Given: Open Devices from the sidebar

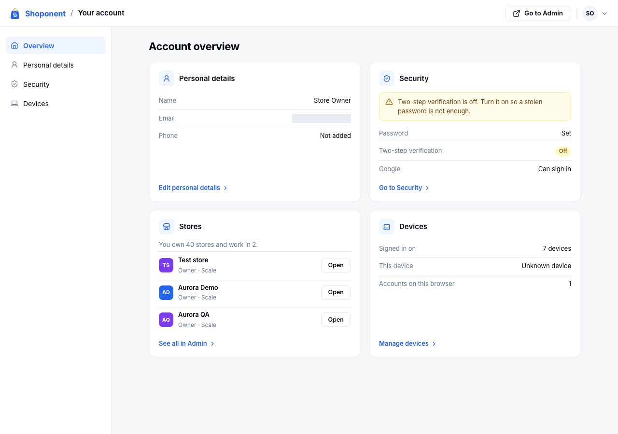Looking at the screenshot, I should point(56,103).
